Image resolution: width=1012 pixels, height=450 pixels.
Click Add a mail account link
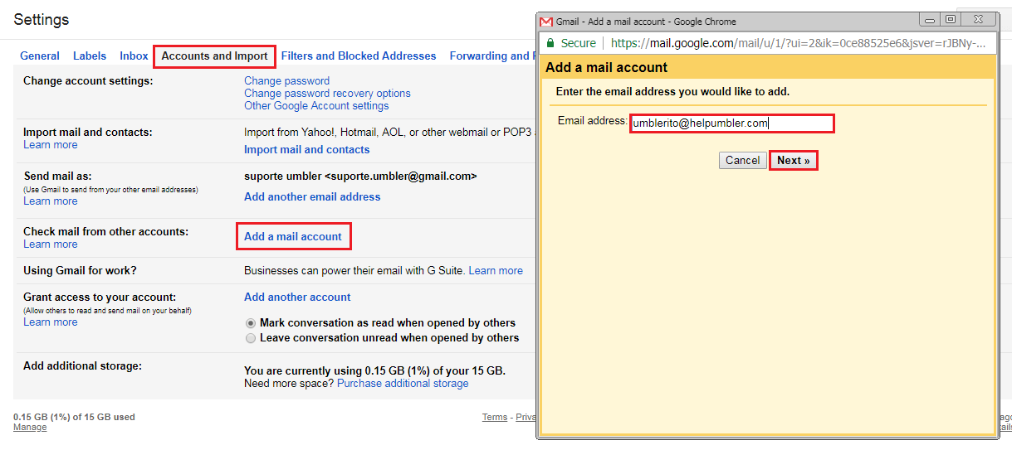(x=293, y=236)
